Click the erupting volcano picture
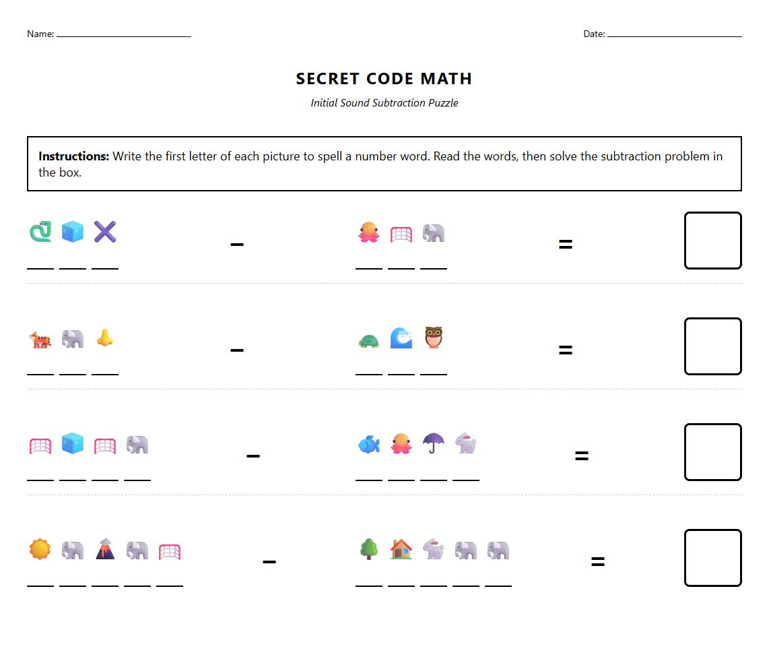 coord(105,549)
